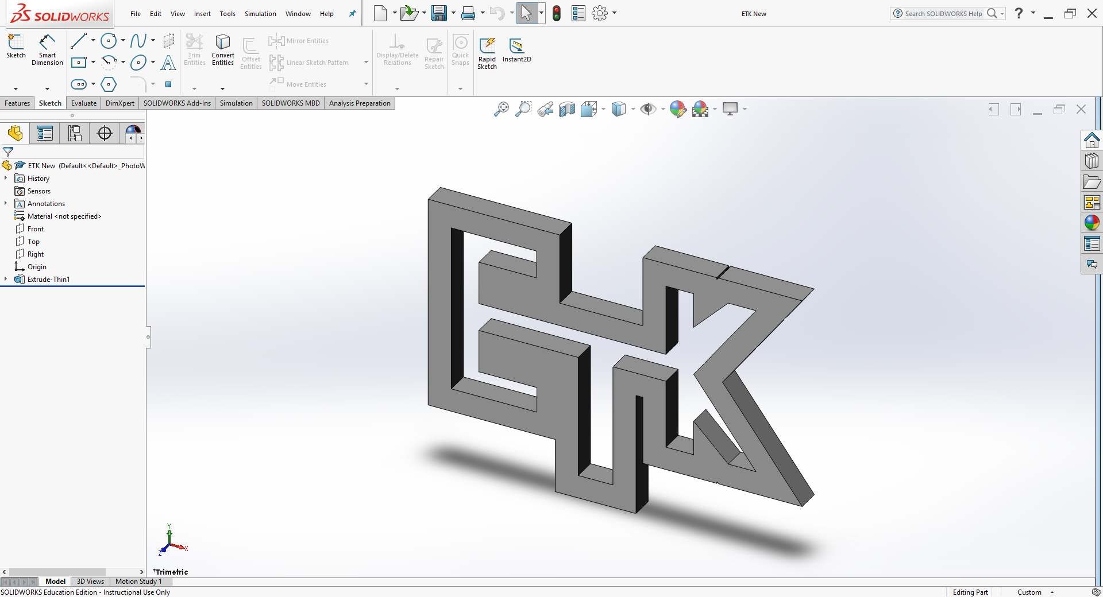Open the Tools menu
1103x597 pixels.
227,14
